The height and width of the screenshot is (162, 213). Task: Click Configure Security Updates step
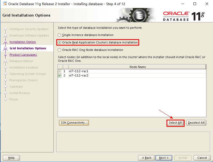pos(29,29)
